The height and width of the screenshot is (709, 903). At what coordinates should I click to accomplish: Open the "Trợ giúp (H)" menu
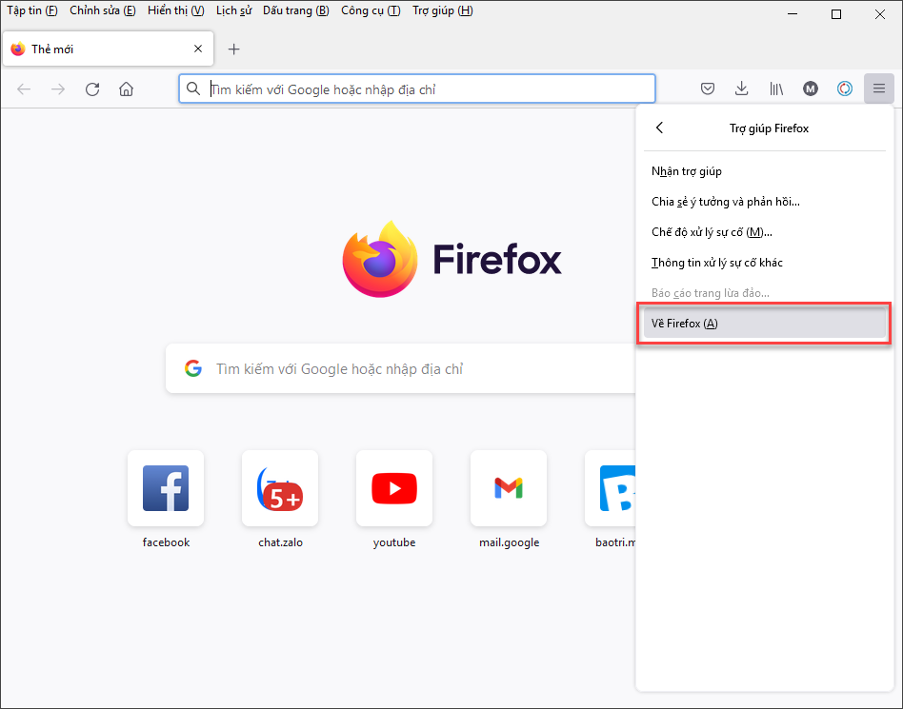[x=442, y=10]
